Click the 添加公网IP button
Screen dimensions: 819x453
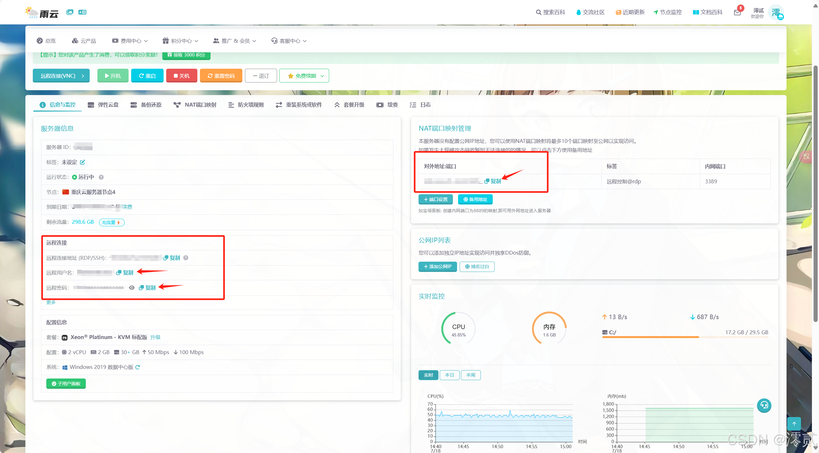click(437, 266)
